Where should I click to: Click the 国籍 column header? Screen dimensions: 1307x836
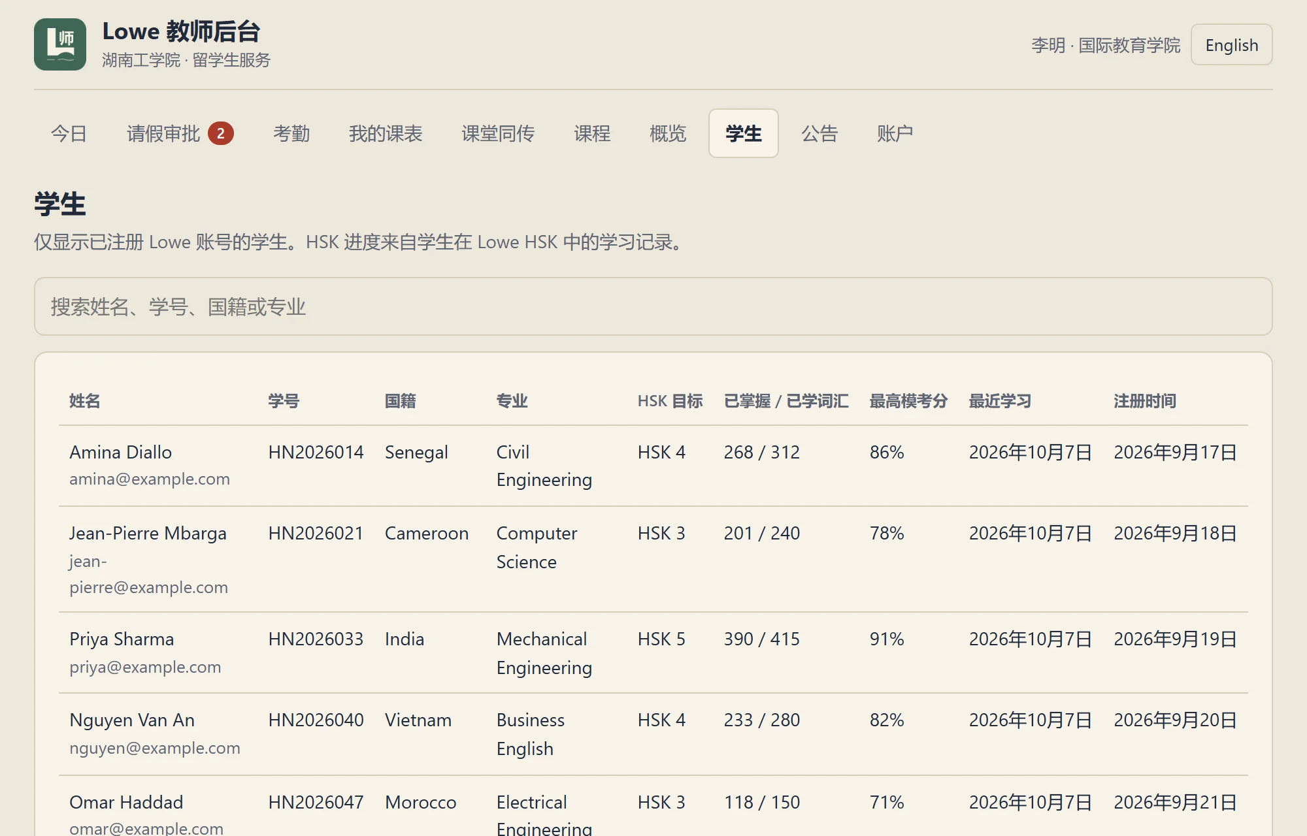(400, 401)
